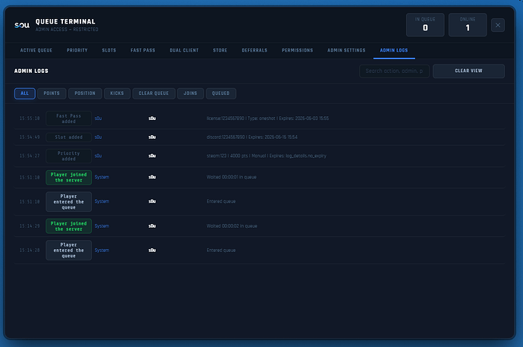This screenshot has height=347, width=523.
Task: Go to the Fast Pass tab
Action: (143, 50)
